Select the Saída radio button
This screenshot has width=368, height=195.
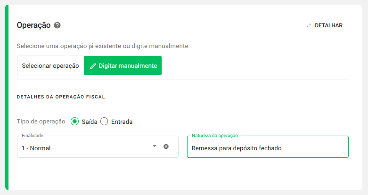click(x=74, y=122)
